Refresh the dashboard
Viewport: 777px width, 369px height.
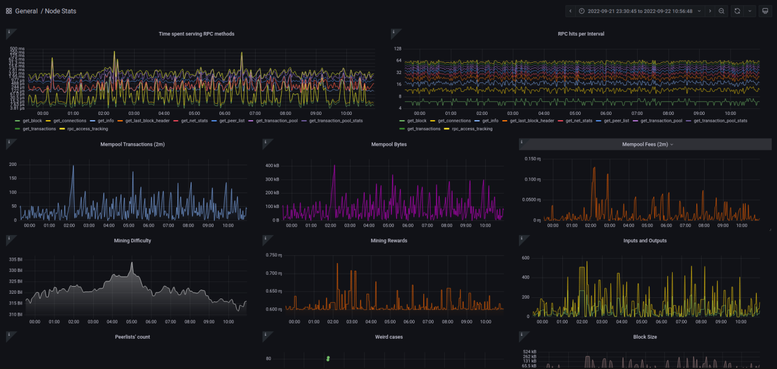coord(737,11)
